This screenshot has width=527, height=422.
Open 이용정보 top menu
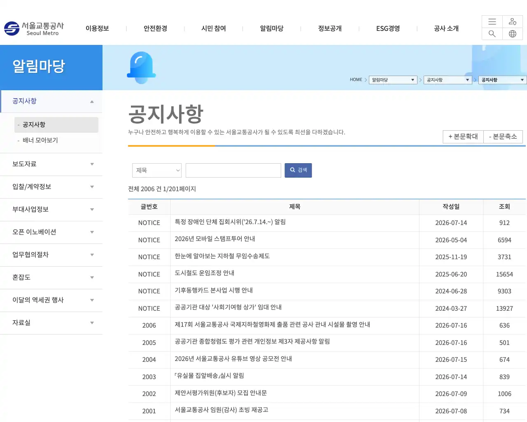[97, 28]
